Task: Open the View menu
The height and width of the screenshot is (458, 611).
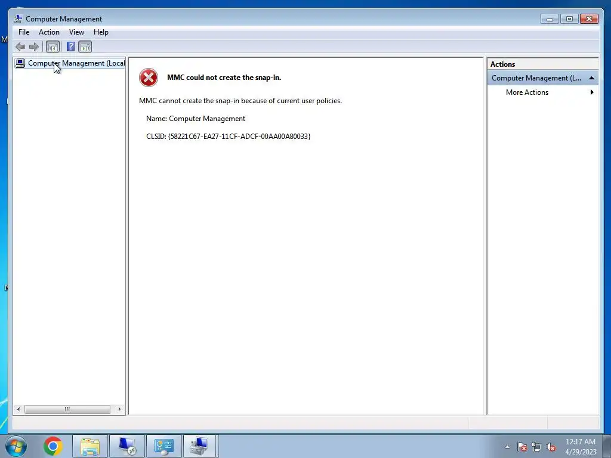Action: 76,32
